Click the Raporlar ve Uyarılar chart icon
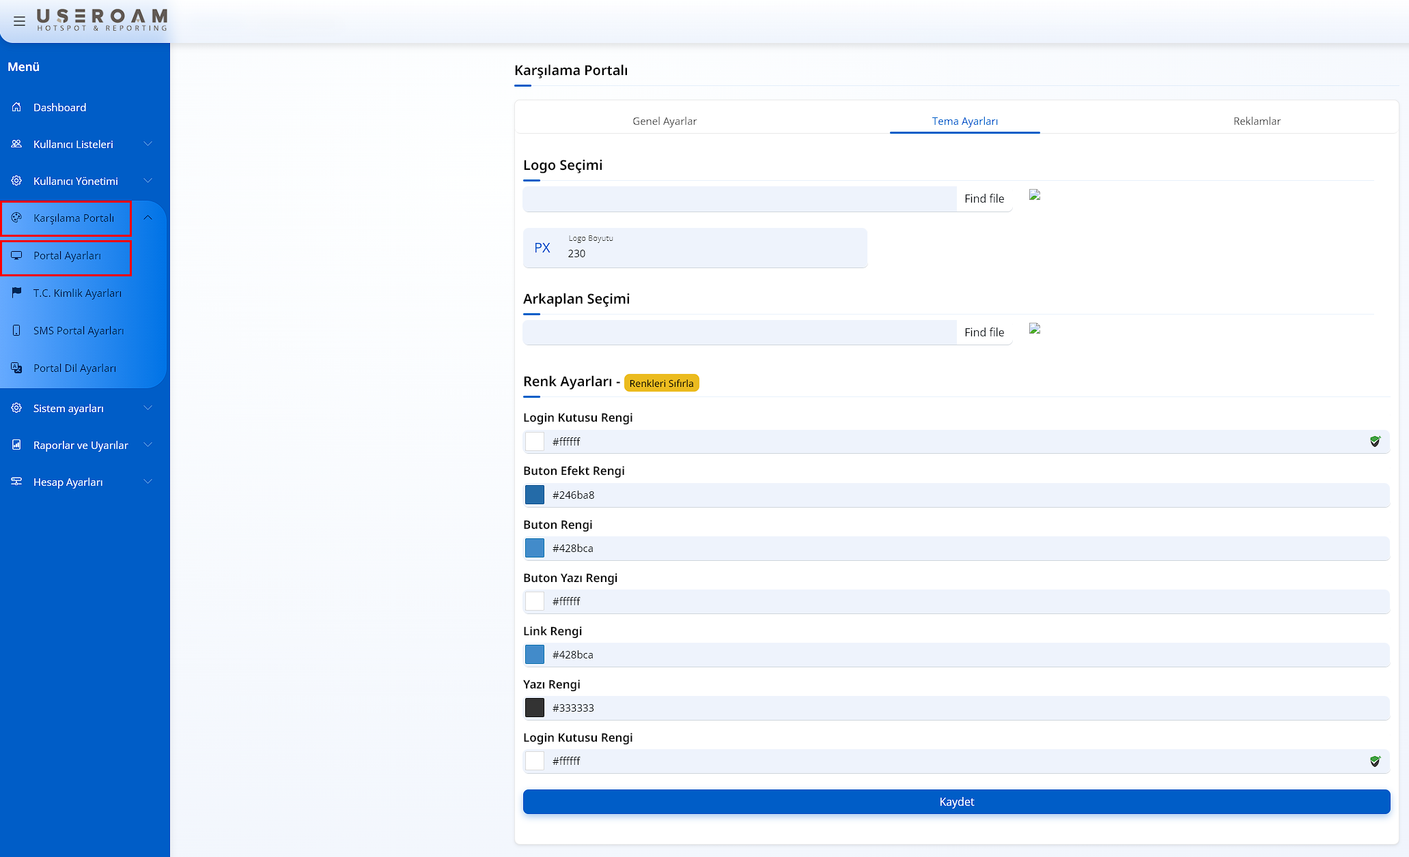1409x857 pixels. [16, 445]
